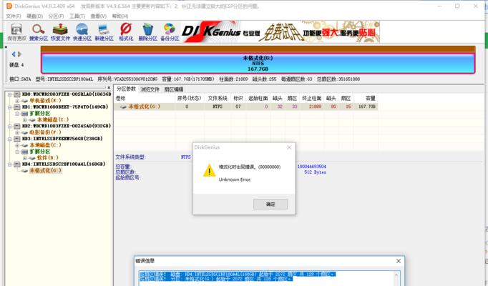Screen dimensions: 488x286
Task: Switch to the 扇区编辑 tab
Action: tap(174, 89)
